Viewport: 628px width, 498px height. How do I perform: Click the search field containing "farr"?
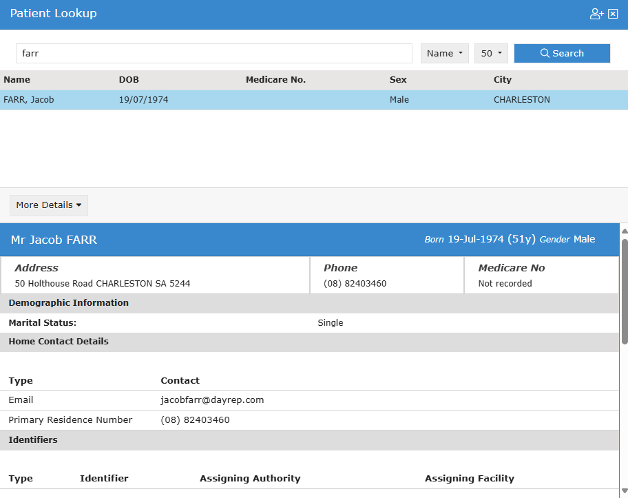click(213, 53)
